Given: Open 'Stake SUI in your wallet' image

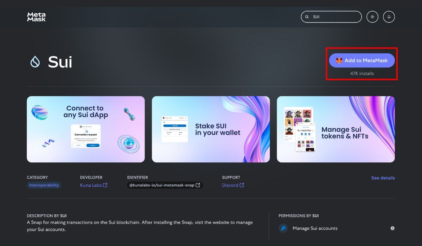Looking at the screenshot, I should tap(211, 129).
